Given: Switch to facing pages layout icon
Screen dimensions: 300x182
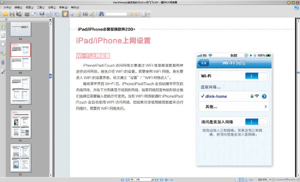Looking at the screenshot, I should pos(246,180).
